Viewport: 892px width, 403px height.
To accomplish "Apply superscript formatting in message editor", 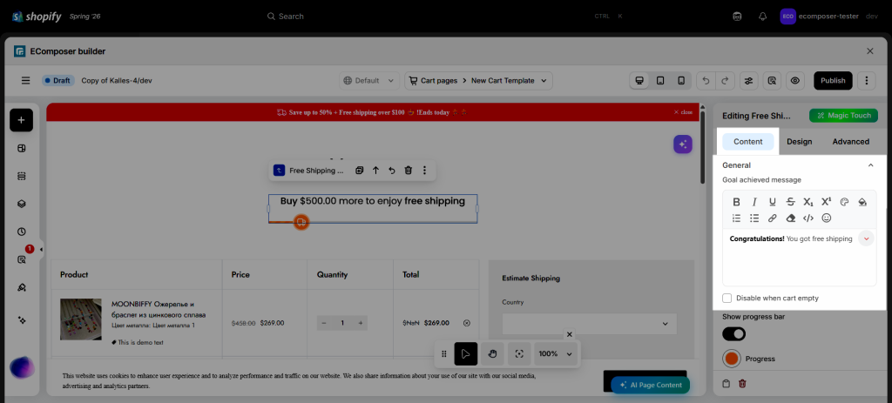I will point(827,202).
